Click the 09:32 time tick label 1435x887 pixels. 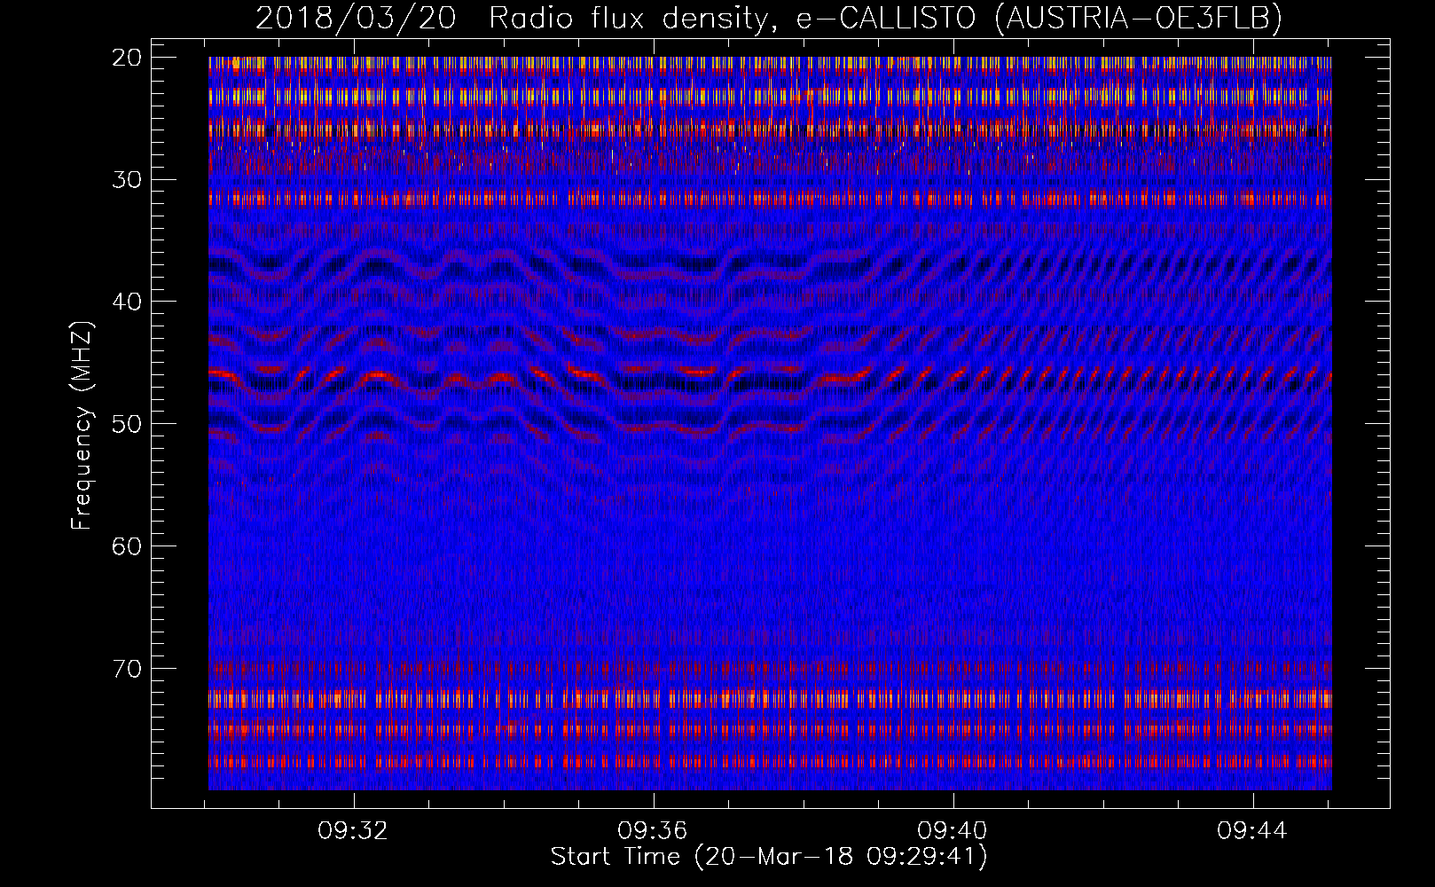pos(353,831)
